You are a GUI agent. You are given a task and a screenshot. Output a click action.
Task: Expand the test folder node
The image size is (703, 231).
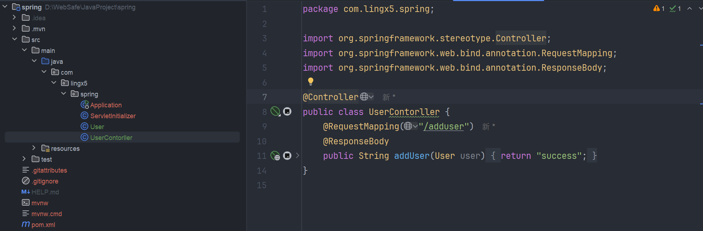[24, 159]
